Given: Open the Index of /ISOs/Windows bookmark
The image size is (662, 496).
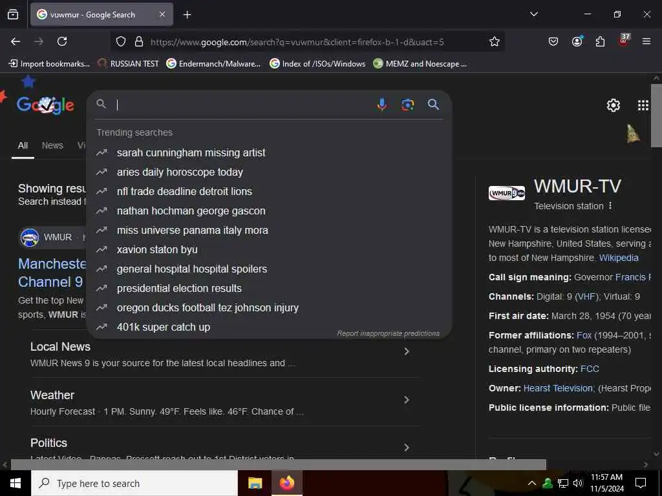Looking at the screenshot, I should (317, 64).
